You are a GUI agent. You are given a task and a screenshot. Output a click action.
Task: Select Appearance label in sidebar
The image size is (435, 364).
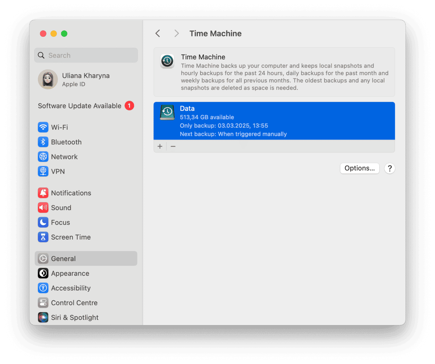coord(70,273)
